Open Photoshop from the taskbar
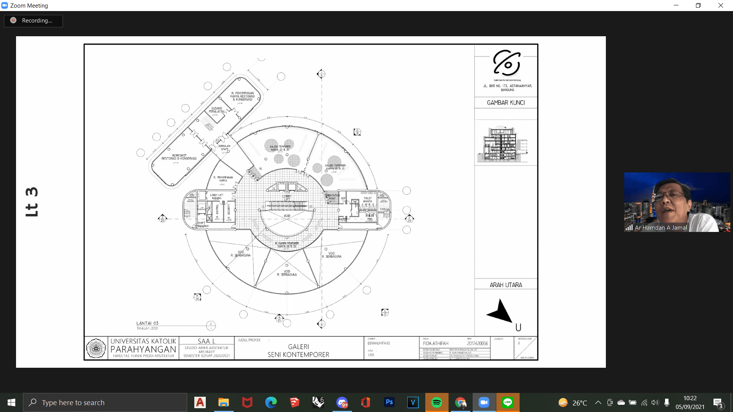 [x=389, y=402]
